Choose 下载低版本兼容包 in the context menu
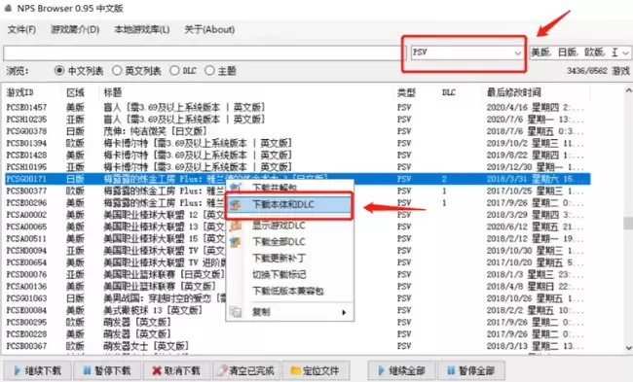Image resolution: width=633 pixels, height=382 pixels. pyautogui.click(x=289, y=291)
